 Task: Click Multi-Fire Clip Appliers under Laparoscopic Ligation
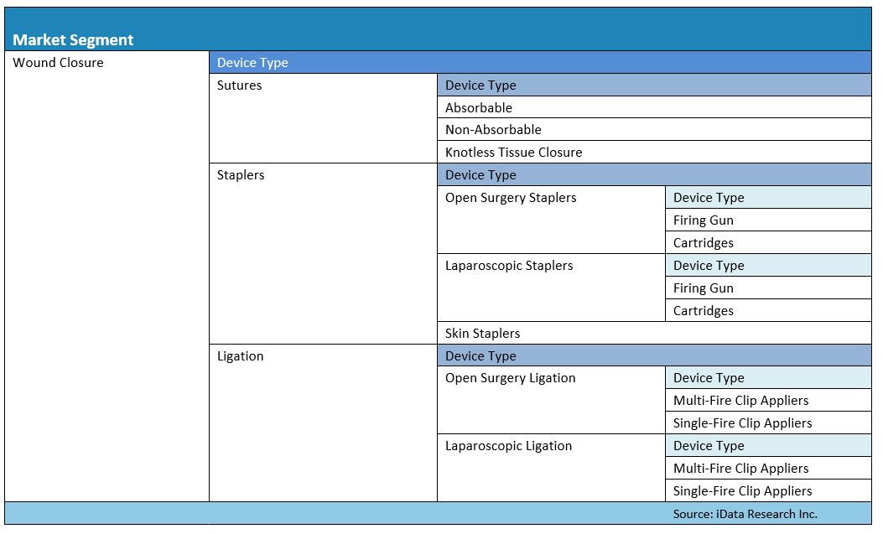tap(769, 468)
